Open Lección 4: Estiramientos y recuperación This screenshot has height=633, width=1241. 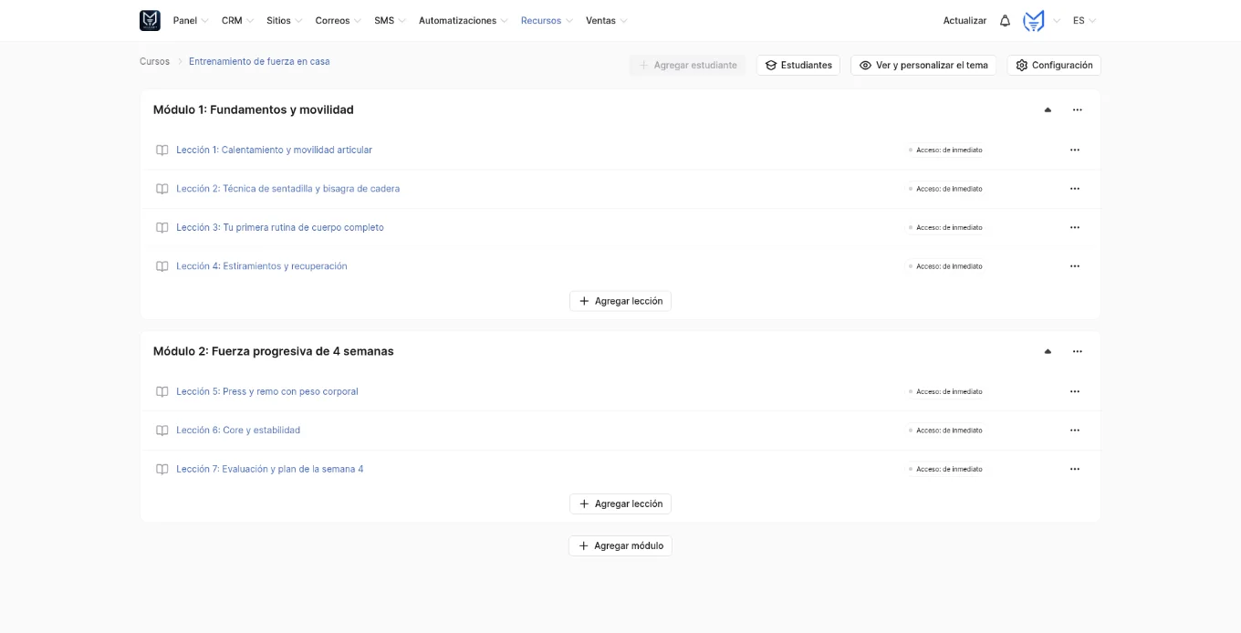262,266
